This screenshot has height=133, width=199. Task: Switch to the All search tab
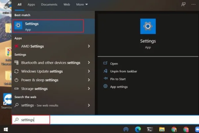(x=20, y=5)
